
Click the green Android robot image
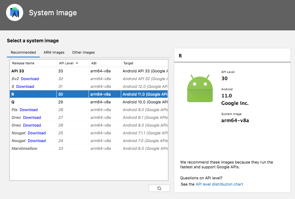(x=200, y=88)
